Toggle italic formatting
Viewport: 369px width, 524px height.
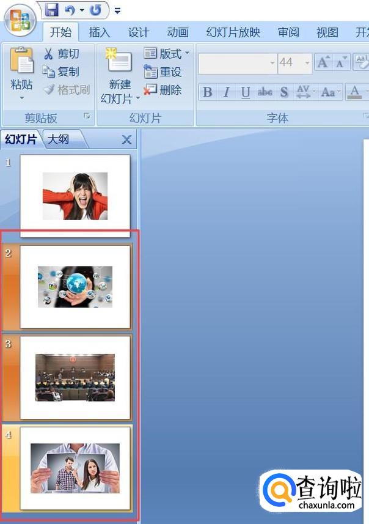[227, 92]
